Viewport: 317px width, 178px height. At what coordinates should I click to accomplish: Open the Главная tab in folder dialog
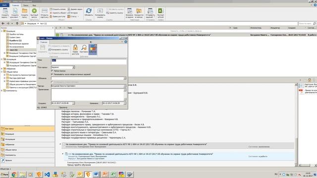coord(44,42)
